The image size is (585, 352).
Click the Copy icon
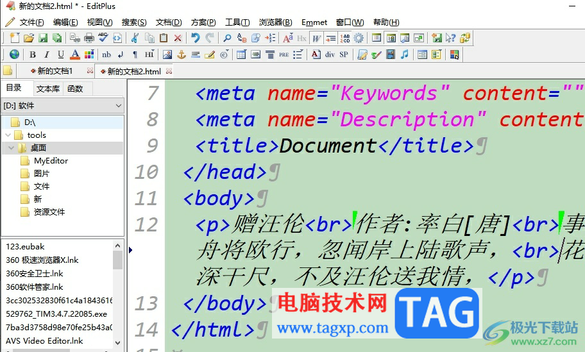tap(149, 38)
